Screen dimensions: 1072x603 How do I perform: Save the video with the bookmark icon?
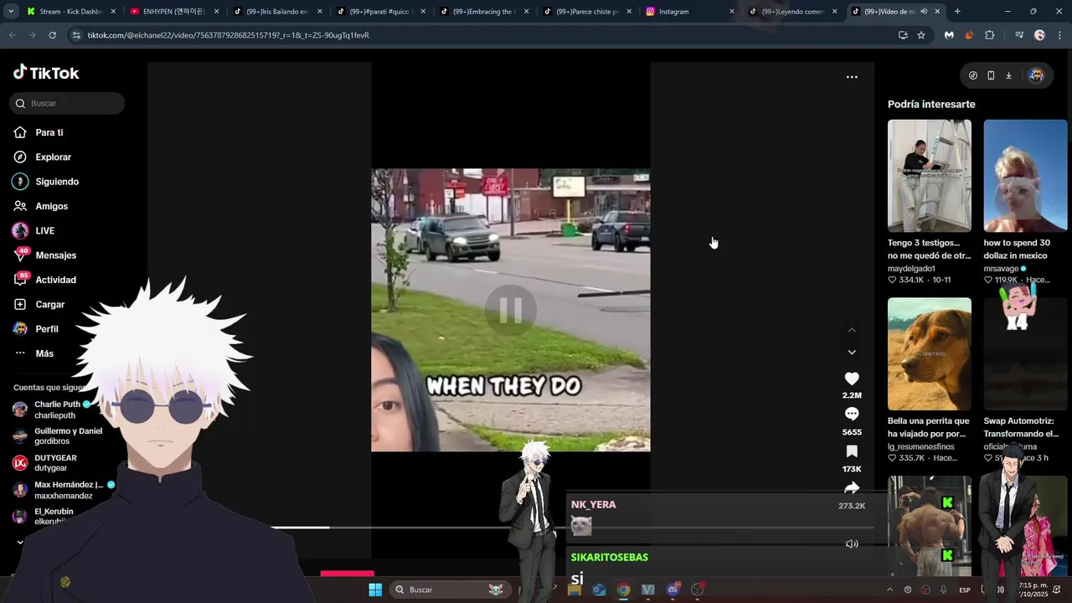coord(852,451)
